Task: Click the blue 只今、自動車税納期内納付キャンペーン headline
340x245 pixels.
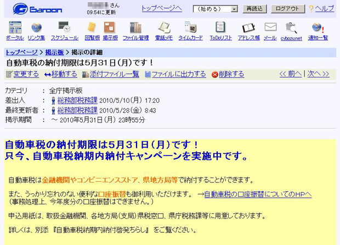Action: click(126, 156)
